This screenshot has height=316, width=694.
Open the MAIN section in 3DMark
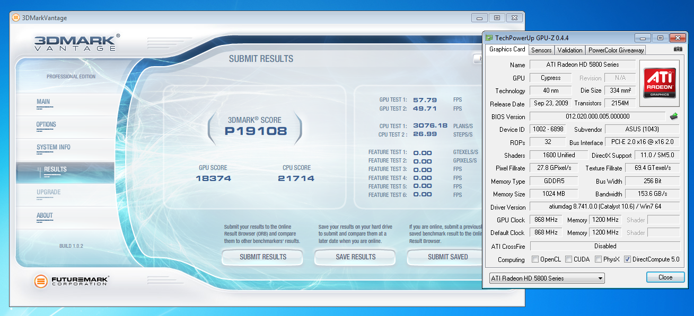pos(65,104)
